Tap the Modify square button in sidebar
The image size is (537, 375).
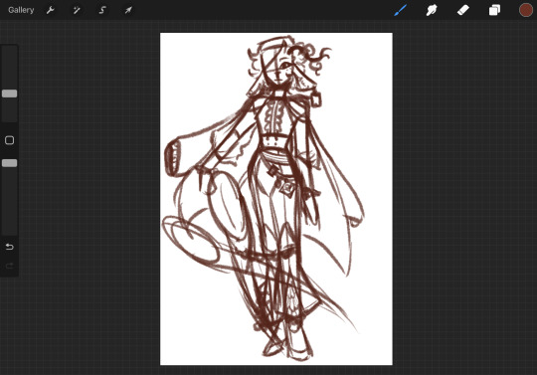point(10,140)
